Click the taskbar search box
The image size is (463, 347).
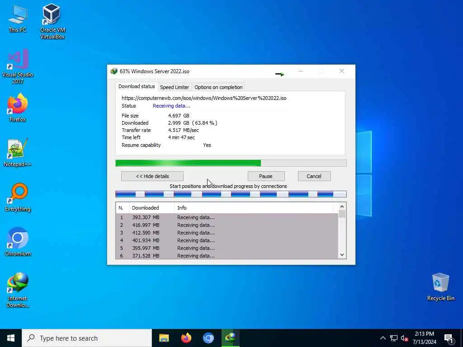[x=87, y=338]
